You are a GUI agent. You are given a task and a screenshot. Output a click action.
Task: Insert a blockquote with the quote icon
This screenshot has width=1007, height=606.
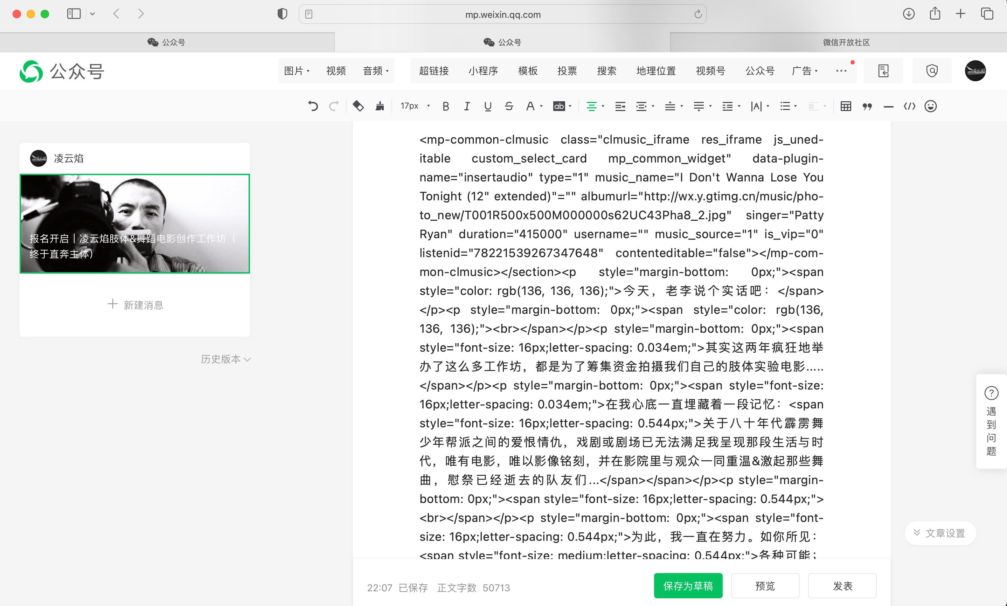pos(867,106)
